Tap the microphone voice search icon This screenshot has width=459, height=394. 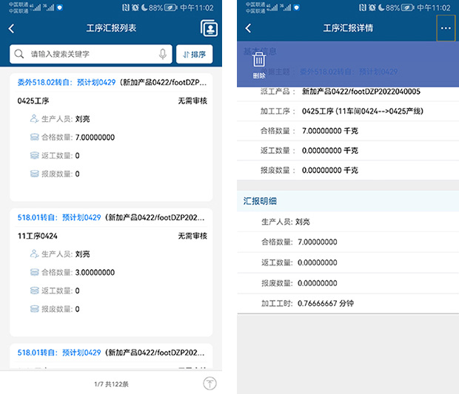(163, 54)
